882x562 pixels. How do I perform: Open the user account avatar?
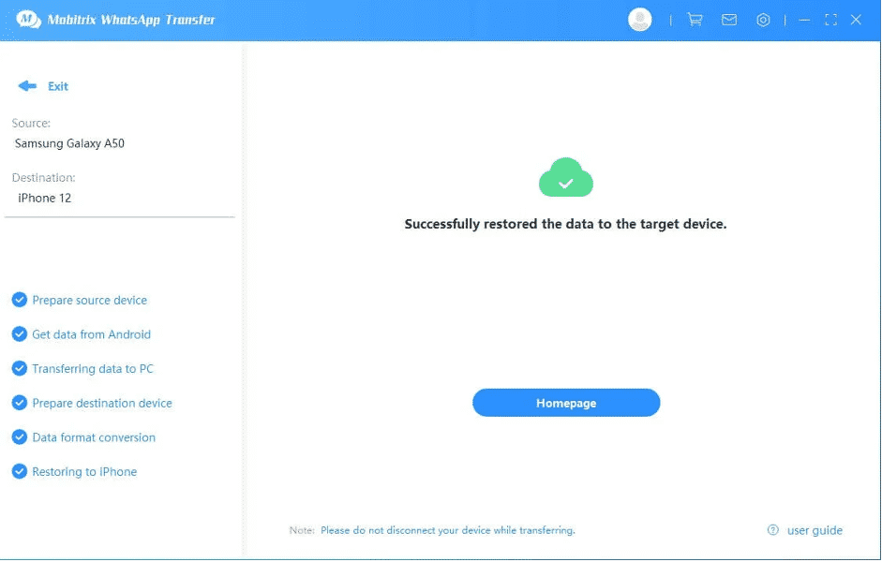pyautogui.click(x=640, y=20)
